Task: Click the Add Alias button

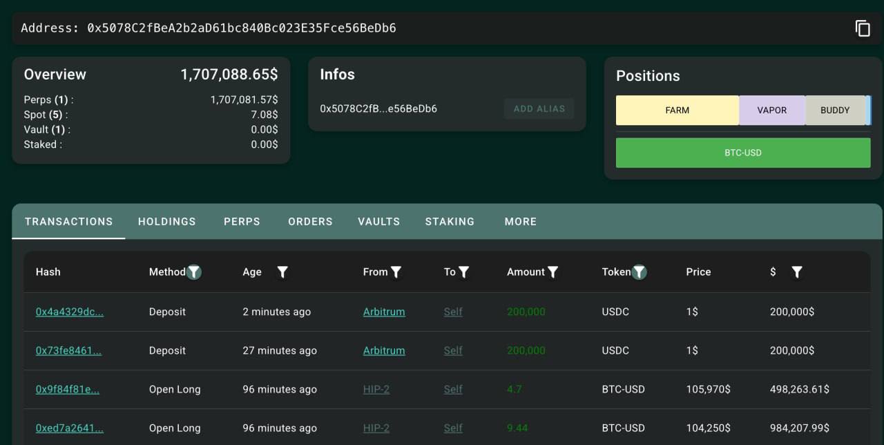Action: pos(539,108)
